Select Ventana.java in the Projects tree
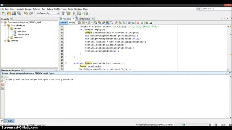 [23, 35]
